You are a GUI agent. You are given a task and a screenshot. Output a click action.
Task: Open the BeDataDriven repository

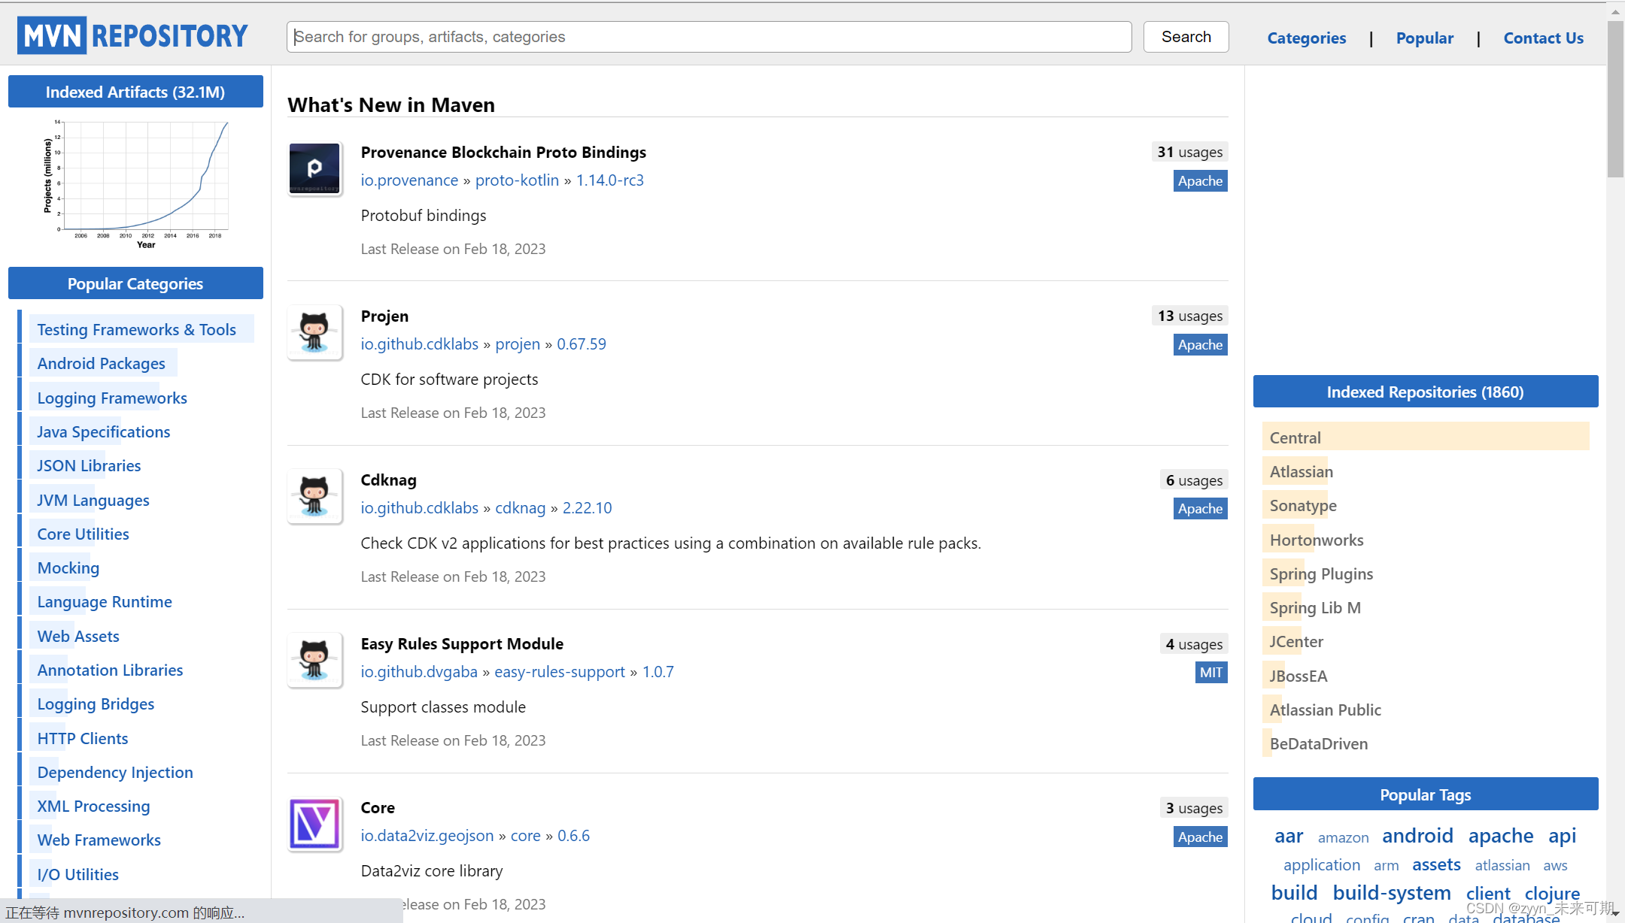1319,743
